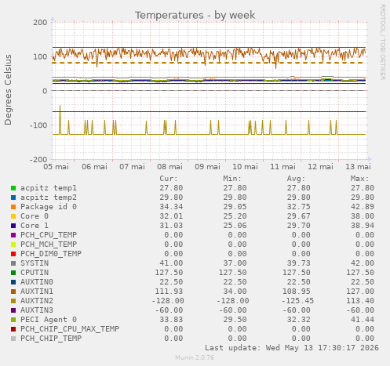Screen dimensions: 390x366
Task: Click the 'Degrees Celsius' y-axis label
Action: pyautogui.click(x=8, y=90)
